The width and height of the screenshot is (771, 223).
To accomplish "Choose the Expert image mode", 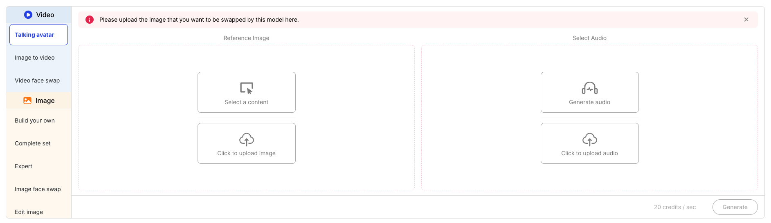I will [24, 166].
